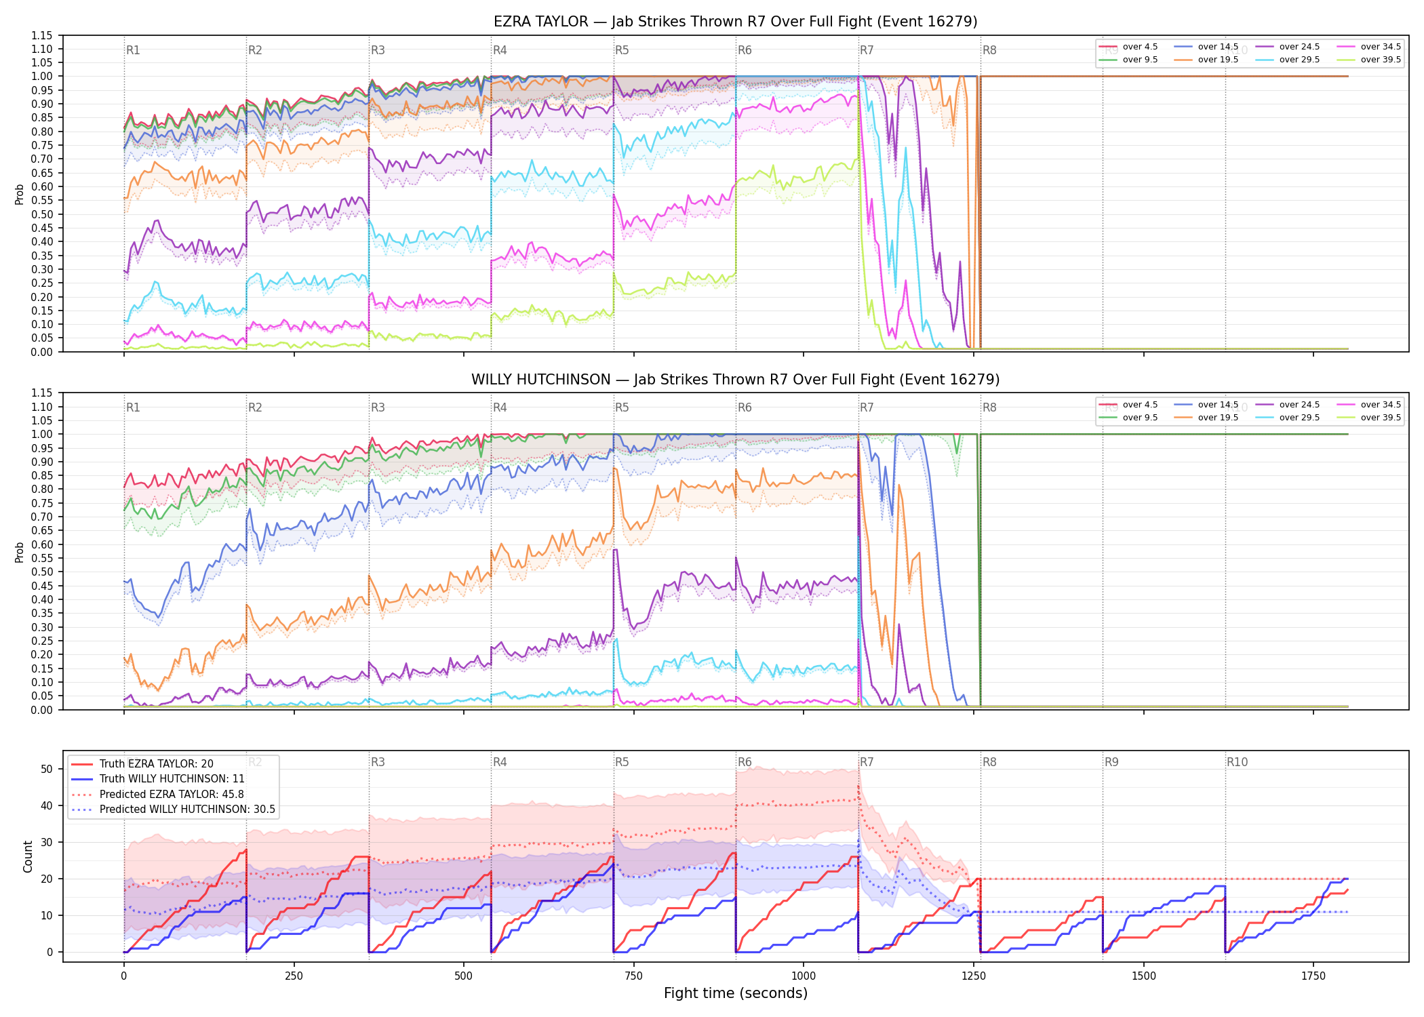Click the 1000 tick label on the x-axis
Screen dimensions: 1424x1017
[804, 976]
